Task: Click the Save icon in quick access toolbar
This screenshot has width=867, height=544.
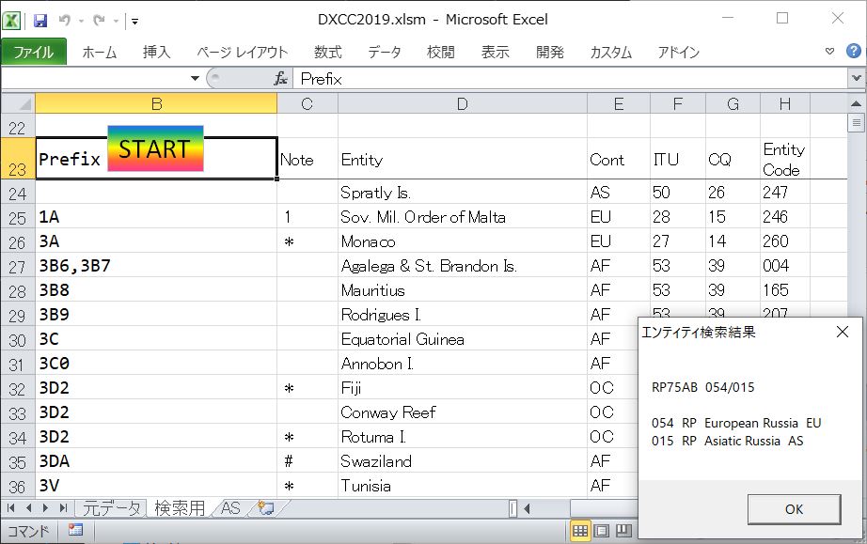Action: [40, 20]
